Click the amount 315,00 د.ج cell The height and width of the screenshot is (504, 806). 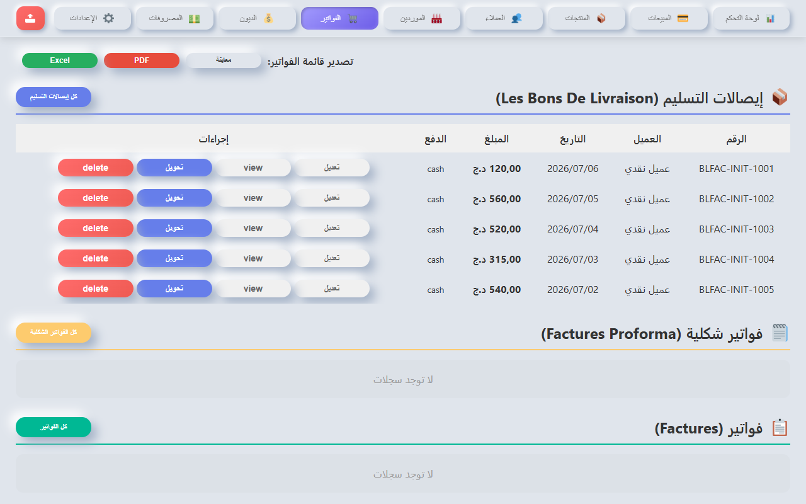(x=497, y=260)
